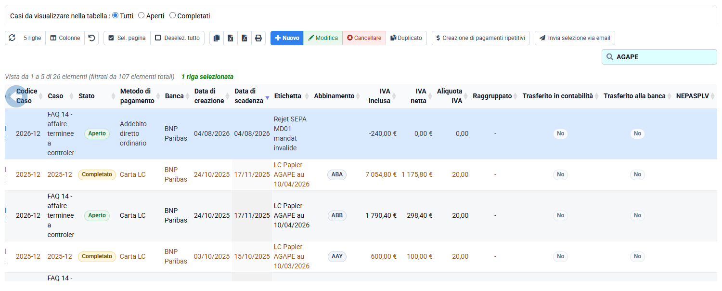Sort by Caso column header
Screen dimensions: 722x291
point(61,96)
